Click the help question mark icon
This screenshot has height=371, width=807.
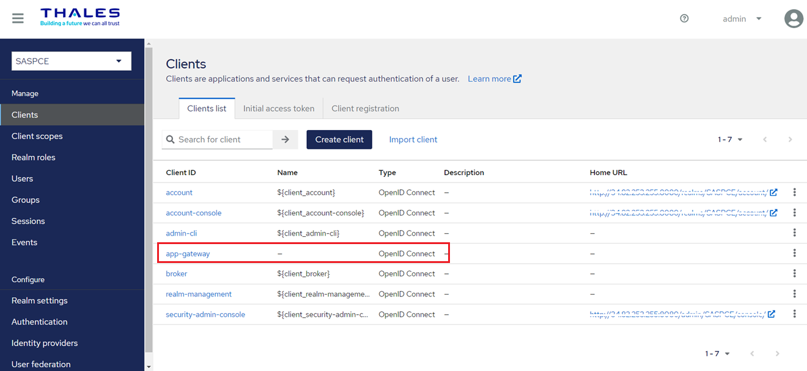coord(684,18)
